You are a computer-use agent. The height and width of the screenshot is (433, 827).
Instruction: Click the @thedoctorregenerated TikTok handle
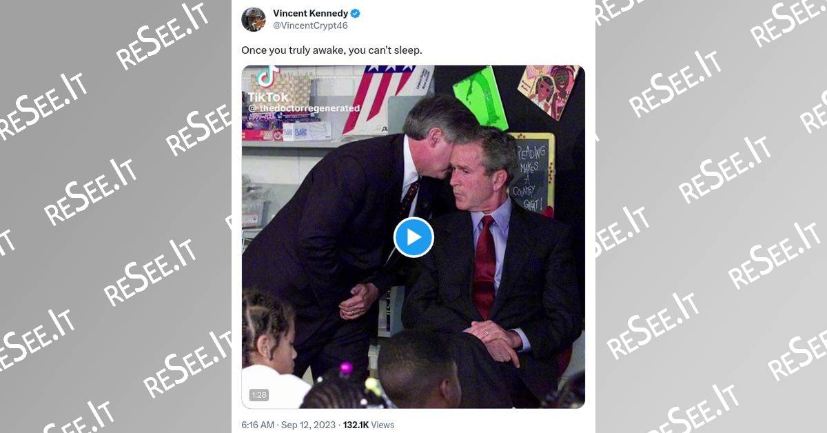(304, 108)
